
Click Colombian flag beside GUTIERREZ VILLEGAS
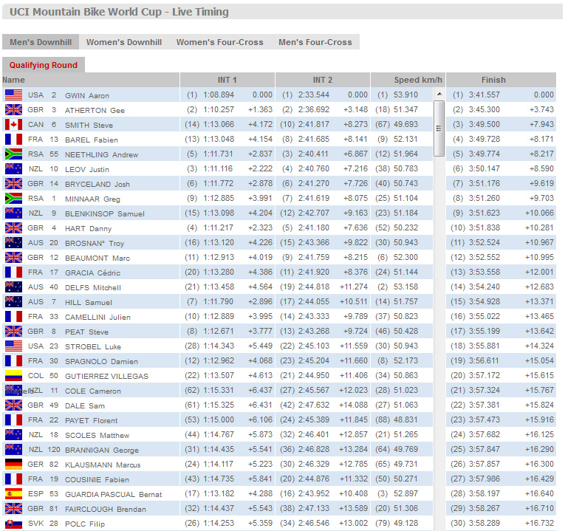[14, 376]
